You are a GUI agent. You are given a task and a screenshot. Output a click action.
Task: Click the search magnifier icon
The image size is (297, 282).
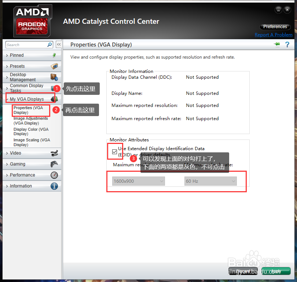tap(49, 45)
